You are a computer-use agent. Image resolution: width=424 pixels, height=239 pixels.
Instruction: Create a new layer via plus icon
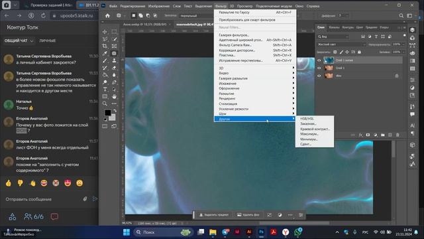(x=390, y=135)
